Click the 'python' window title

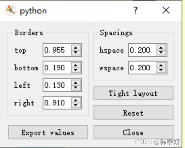point(33,11)
